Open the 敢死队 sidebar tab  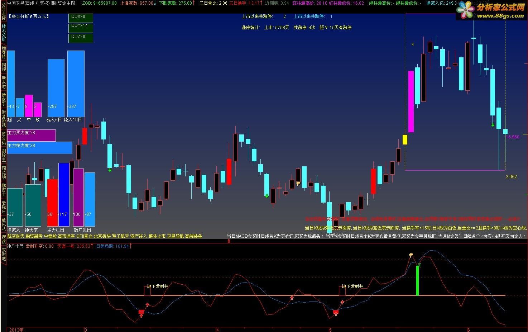[4, 224]
